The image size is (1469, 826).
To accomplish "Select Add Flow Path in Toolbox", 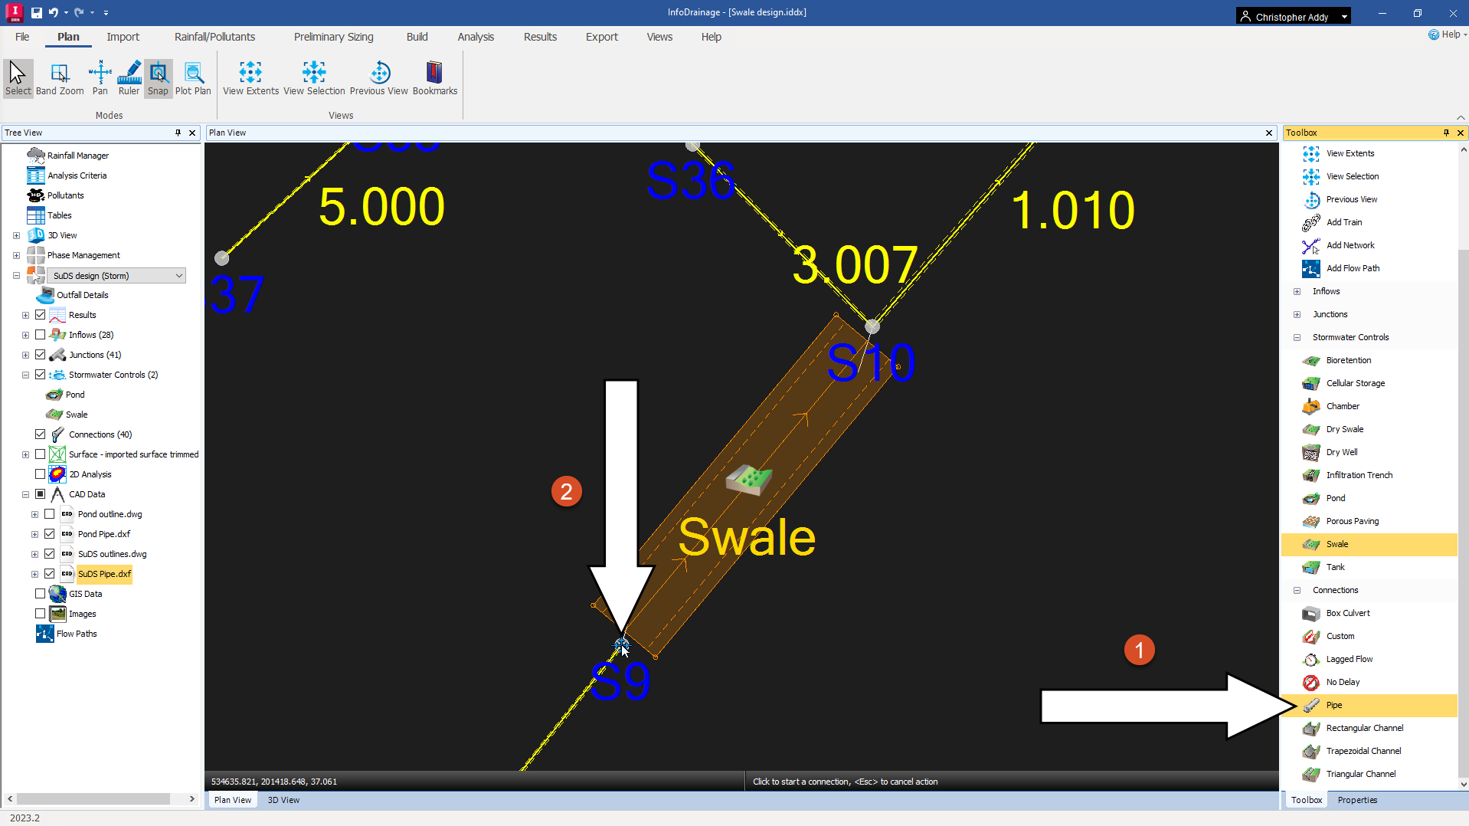I will click(1352, 268).
